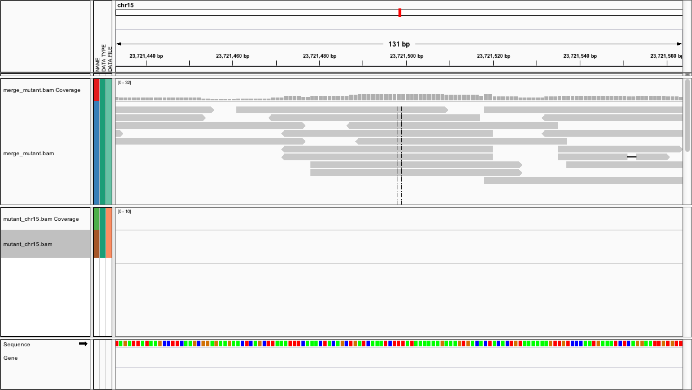Click the Gene track label
Viewport: 692px width, 390px height.
click(x=11, y=358)
